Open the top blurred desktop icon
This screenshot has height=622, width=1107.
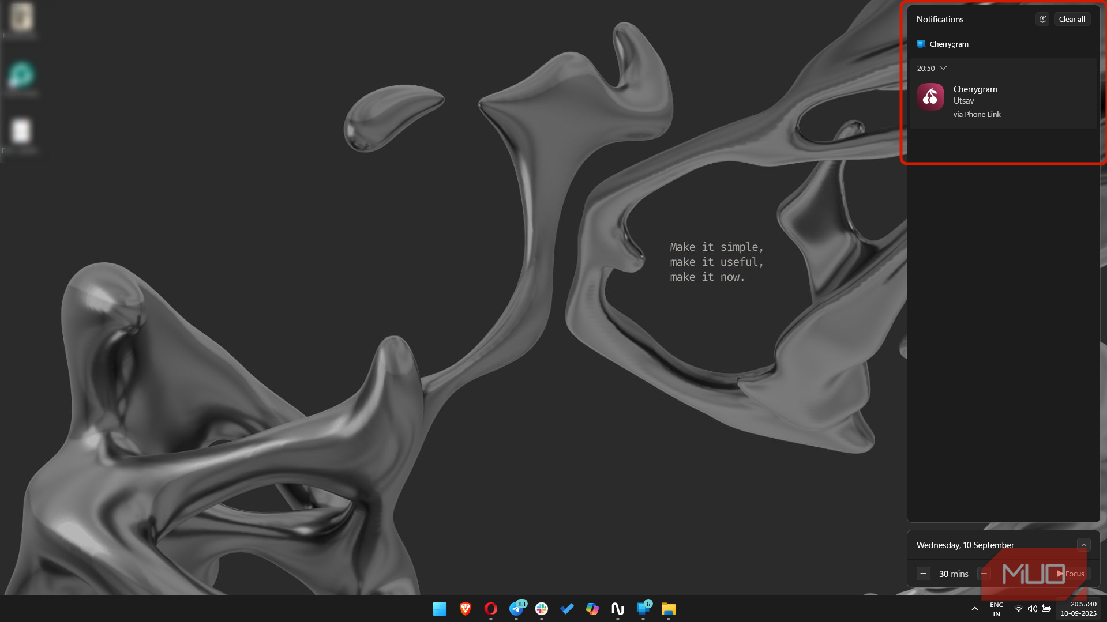pos(21,20)
